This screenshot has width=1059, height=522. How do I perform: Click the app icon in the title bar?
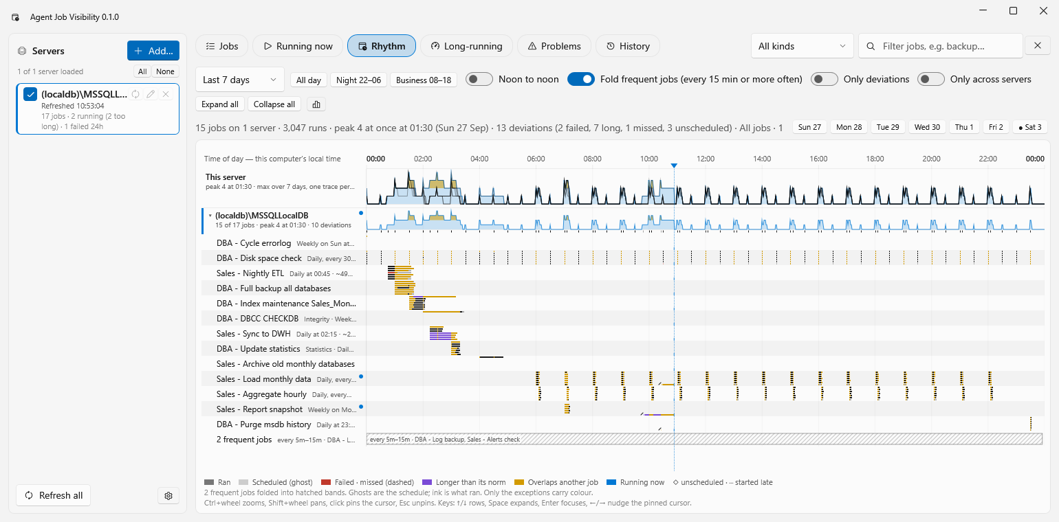click(x=15, y=17)
